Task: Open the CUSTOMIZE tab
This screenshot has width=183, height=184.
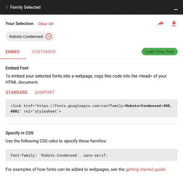Action: (x=44, y=52)
